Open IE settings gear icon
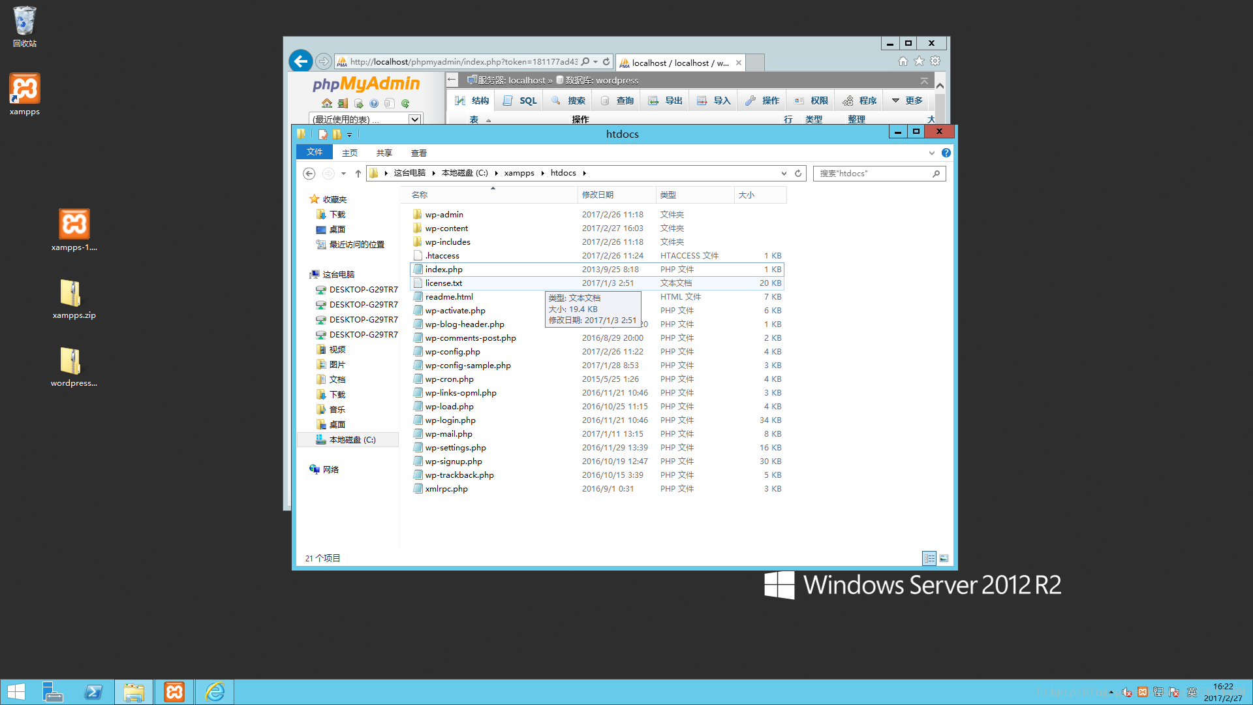Screen dimensions: 1253x705 pyautogui.click(x=935, y=61)
